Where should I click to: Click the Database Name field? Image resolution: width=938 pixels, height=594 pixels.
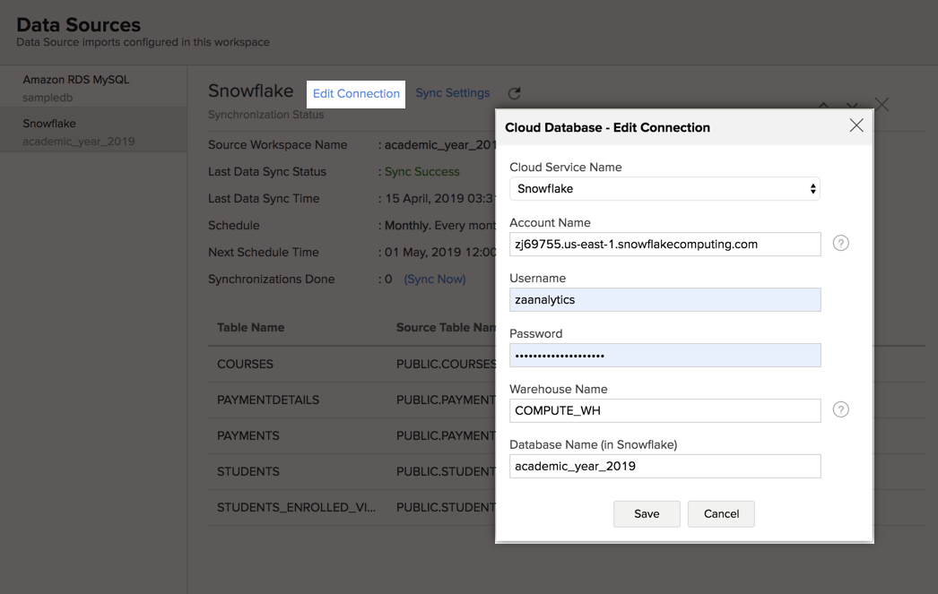pos(664,466)
